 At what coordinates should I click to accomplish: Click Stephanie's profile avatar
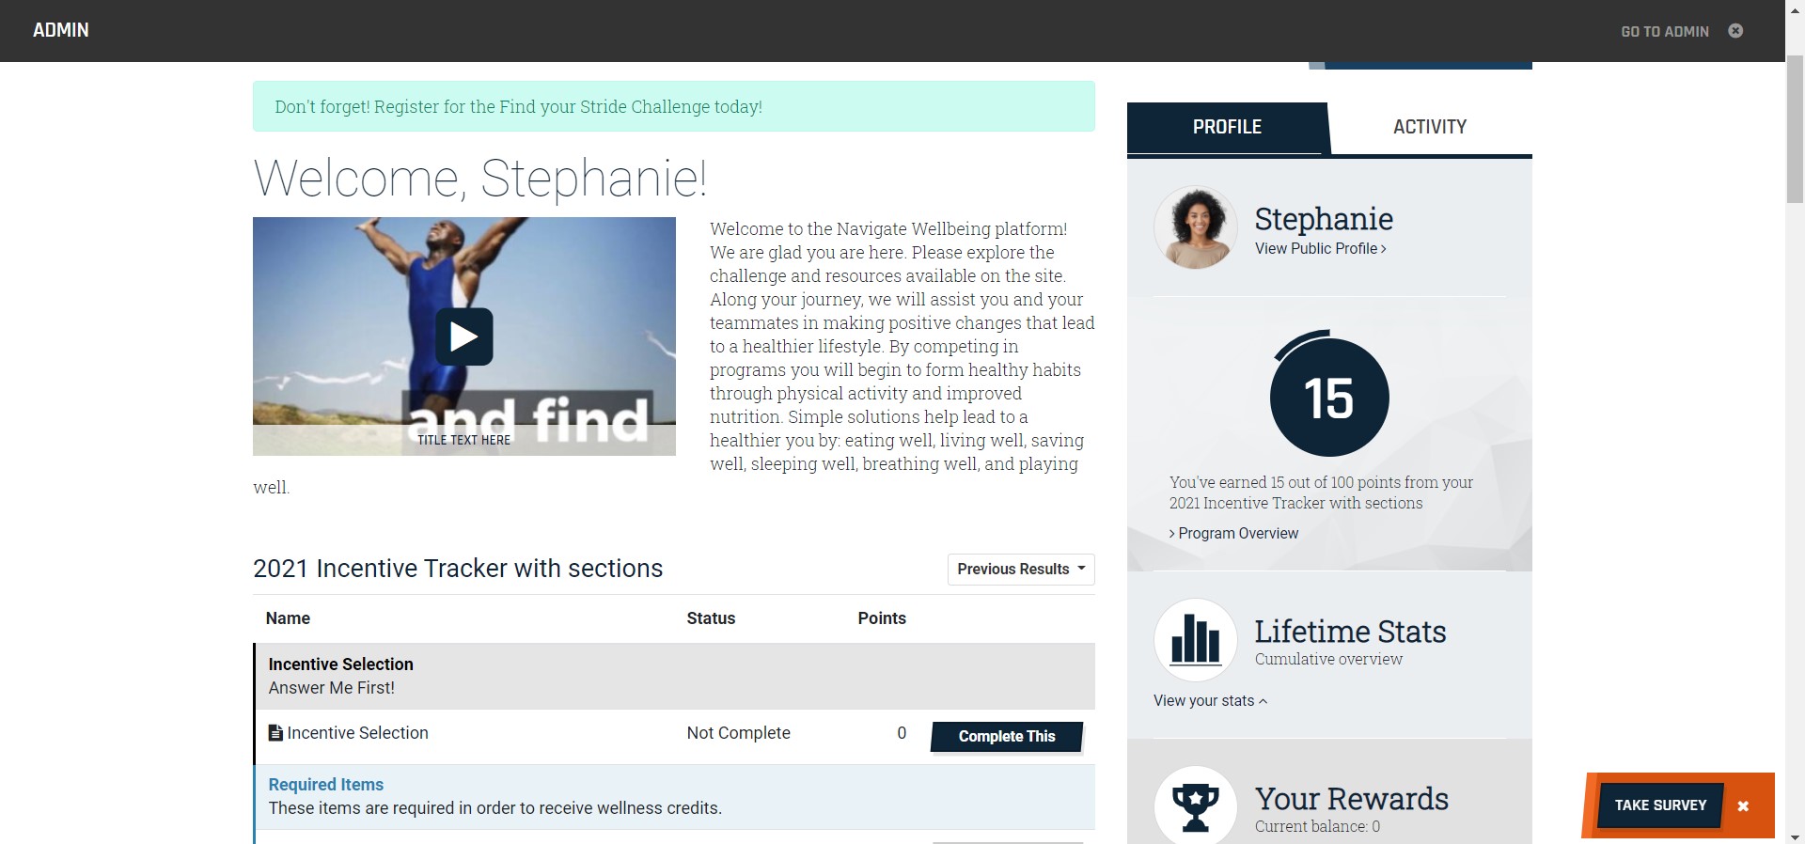coord(1196,227)
